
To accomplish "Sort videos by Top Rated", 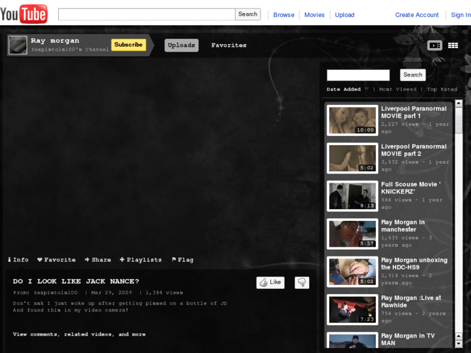I will coord(442,89).
